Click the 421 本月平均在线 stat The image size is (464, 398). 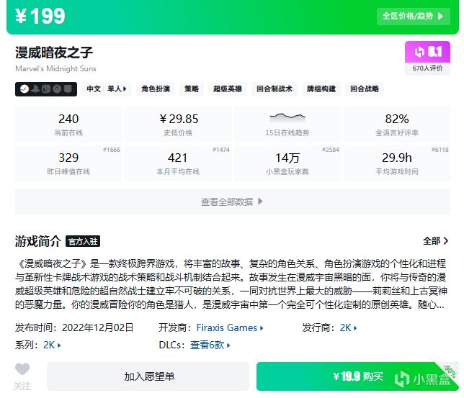coord(178,163)
